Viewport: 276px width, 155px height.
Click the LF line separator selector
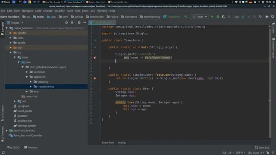point(231,152)
